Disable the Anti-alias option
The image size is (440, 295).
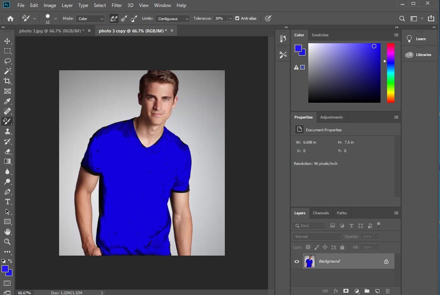(237, 18)
